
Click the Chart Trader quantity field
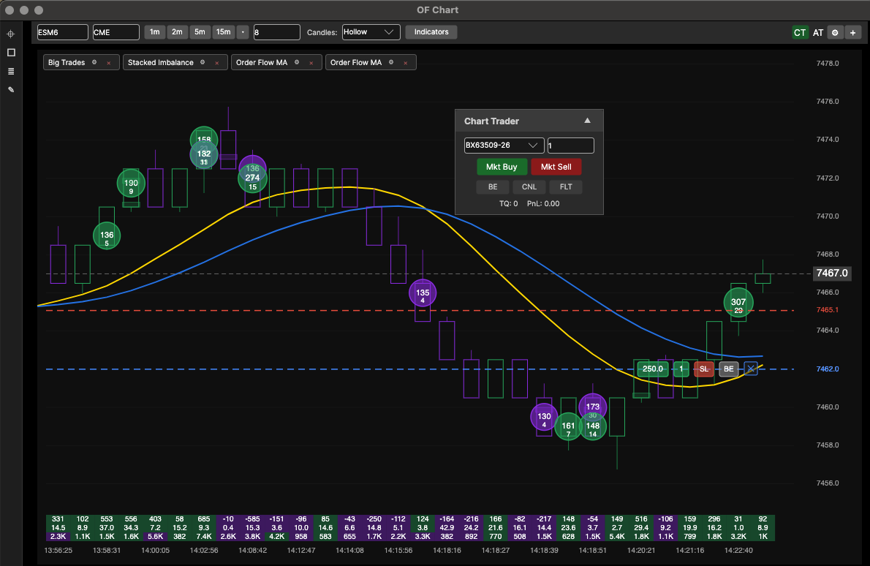point(571,146)
